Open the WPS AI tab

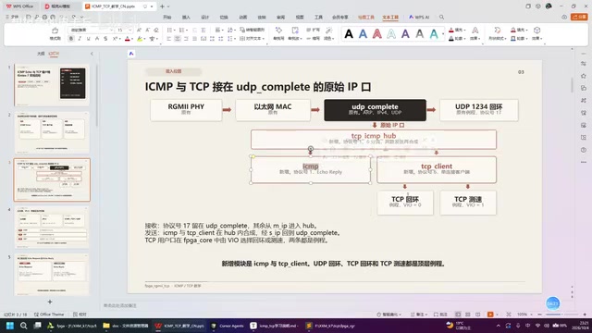[419, 18]
